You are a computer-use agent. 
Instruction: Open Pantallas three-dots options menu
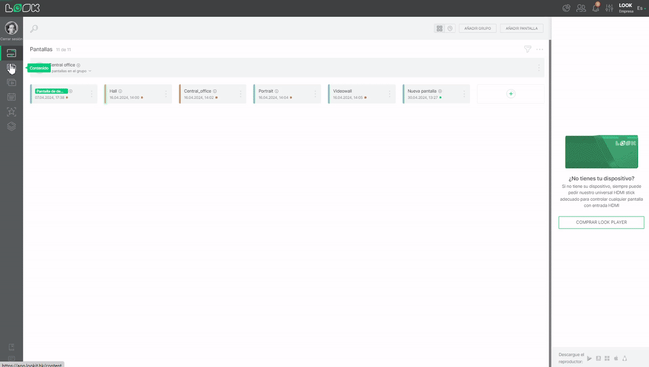[x=540, y=49]
